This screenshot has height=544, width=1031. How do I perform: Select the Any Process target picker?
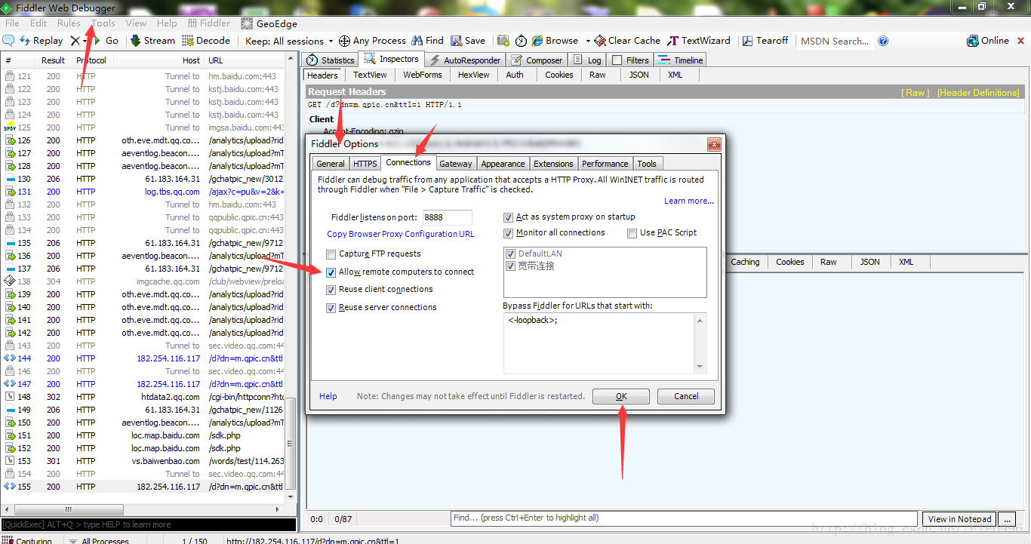372,41
